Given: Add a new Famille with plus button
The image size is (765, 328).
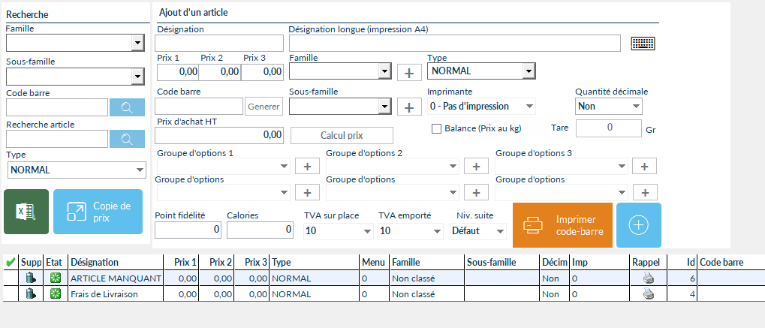Looking at the screenshot, I should (409, 72).
